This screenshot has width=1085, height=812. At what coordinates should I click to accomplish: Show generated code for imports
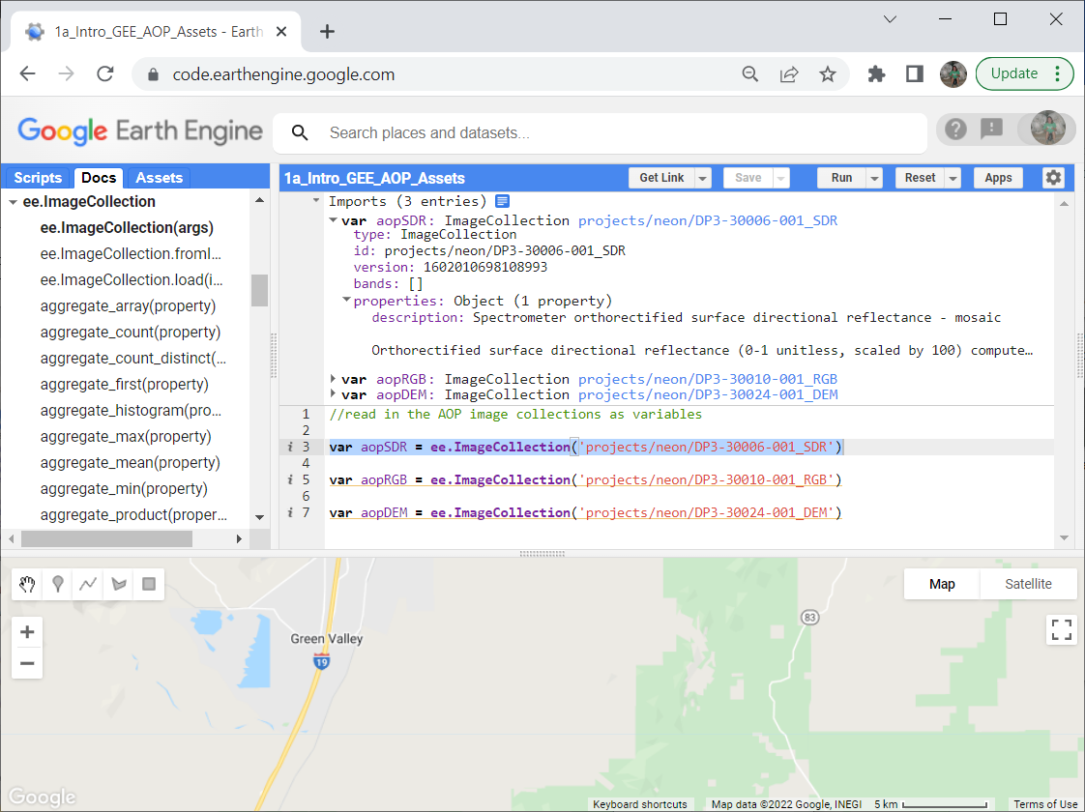tap(502, 201)
